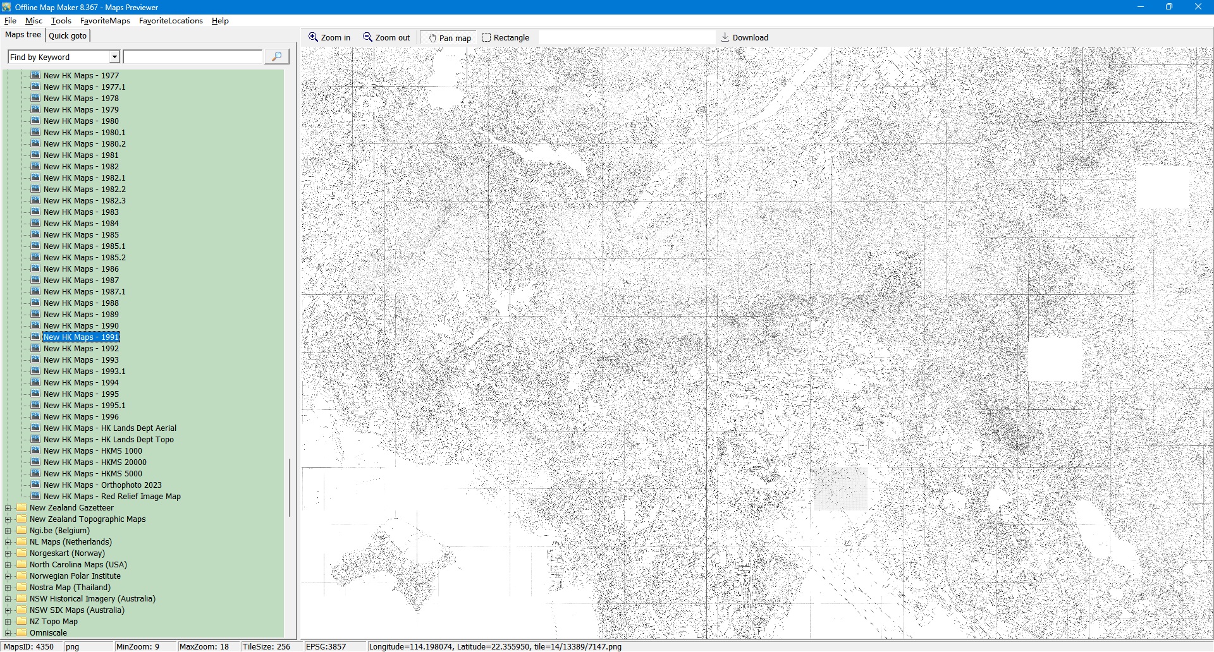
Task: Click the maps tree vertical scrollbar
Action: (290, 486)
